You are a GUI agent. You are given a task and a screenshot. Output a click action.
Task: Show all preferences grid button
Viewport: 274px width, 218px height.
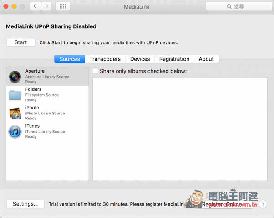pyautogui.click(x=63, y=6)
